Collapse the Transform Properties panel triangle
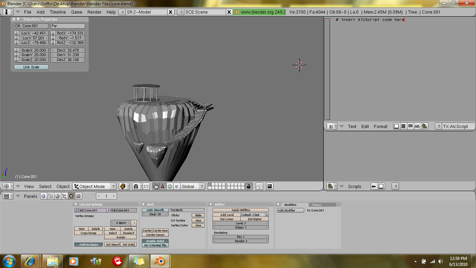The image size is (476, 268). (x=18, y=19)
